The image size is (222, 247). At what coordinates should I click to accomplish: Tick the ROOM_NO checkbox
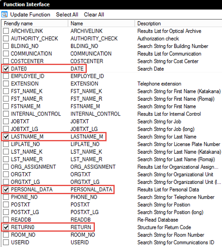point(6,235)
